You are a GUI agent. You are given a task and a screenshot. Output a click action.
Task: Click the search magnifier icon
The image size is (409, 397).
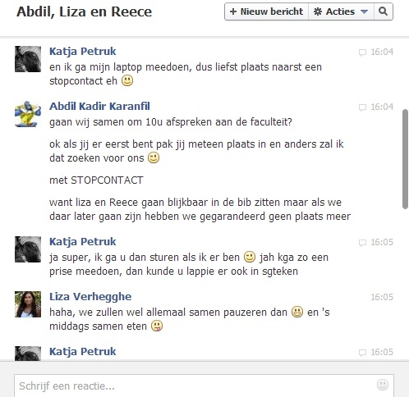(383, 11)
